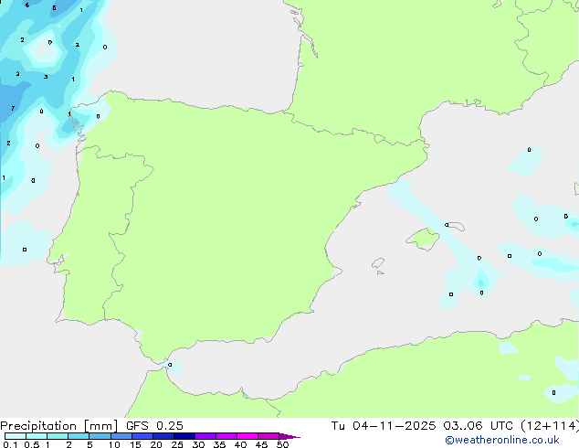
Task: Click the '0' value at Gibraltar Strait
Action: tap(170, 365)
